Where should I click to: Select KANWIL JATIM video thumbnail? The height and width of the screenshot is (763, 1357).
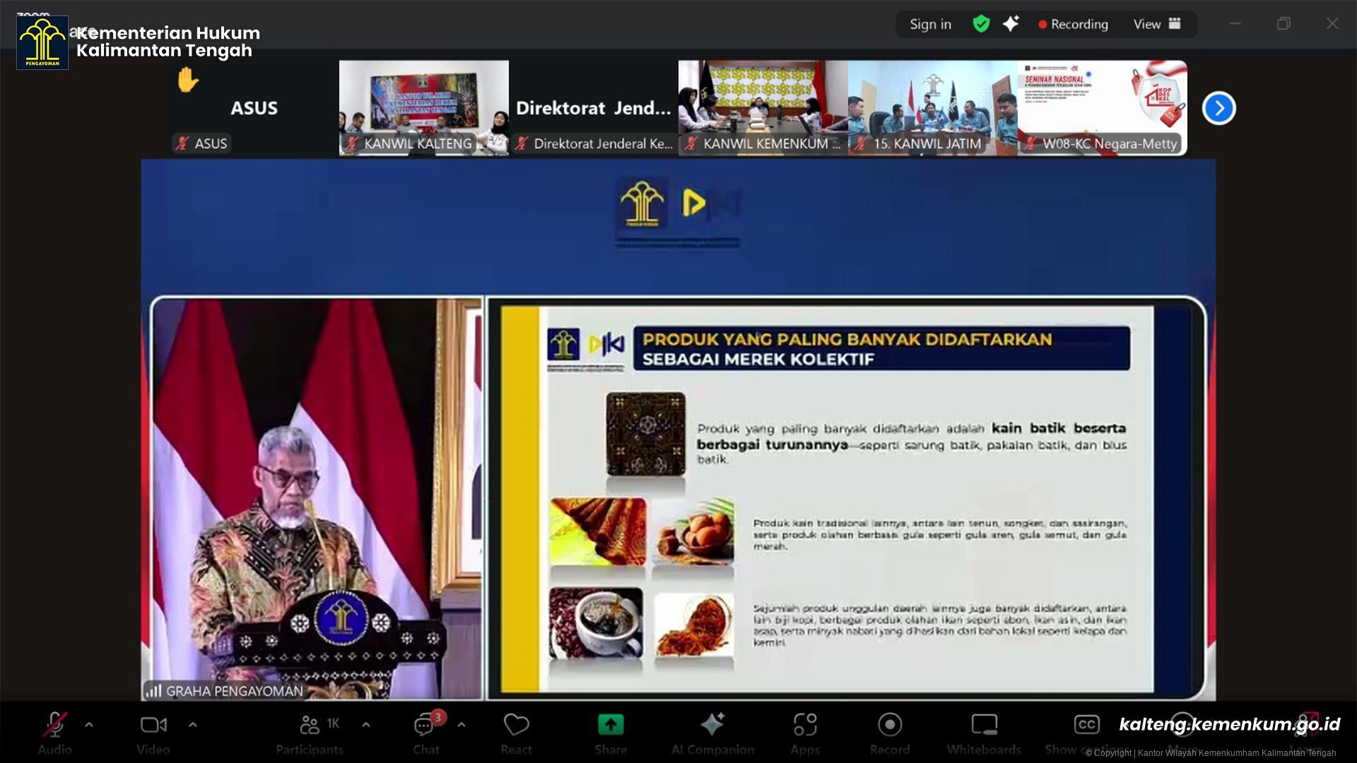tap(932, 107)
